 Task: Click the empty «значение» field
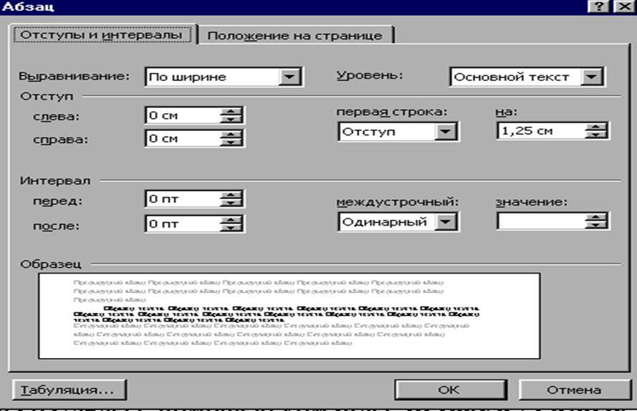[x=541, y=221]
